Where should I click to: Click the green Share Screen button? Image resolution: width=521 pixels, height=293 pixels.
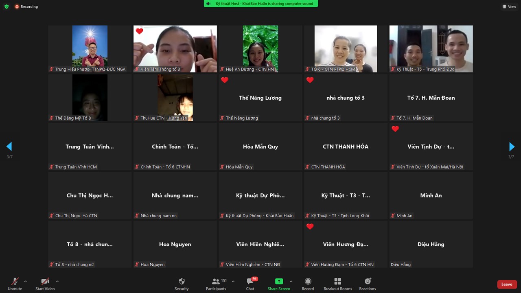279,284
